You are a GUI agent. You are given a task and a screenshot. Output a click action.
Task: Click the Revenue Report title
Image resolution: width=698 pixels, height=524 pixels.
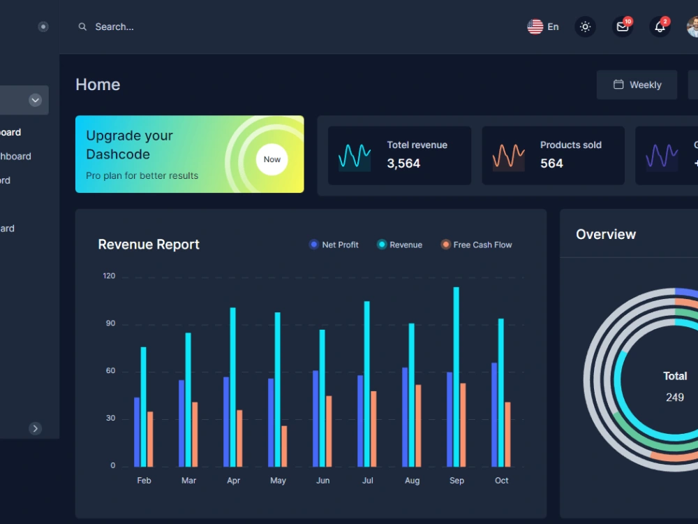coord(149,245)
